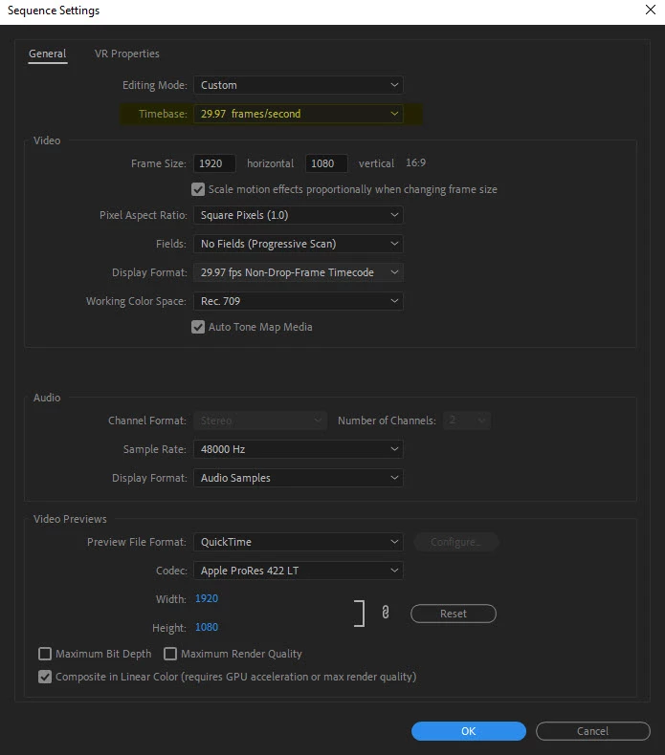Open the video Display Format timecode dropdown
This screenshot has width=665, height=755.
(299, 272)
